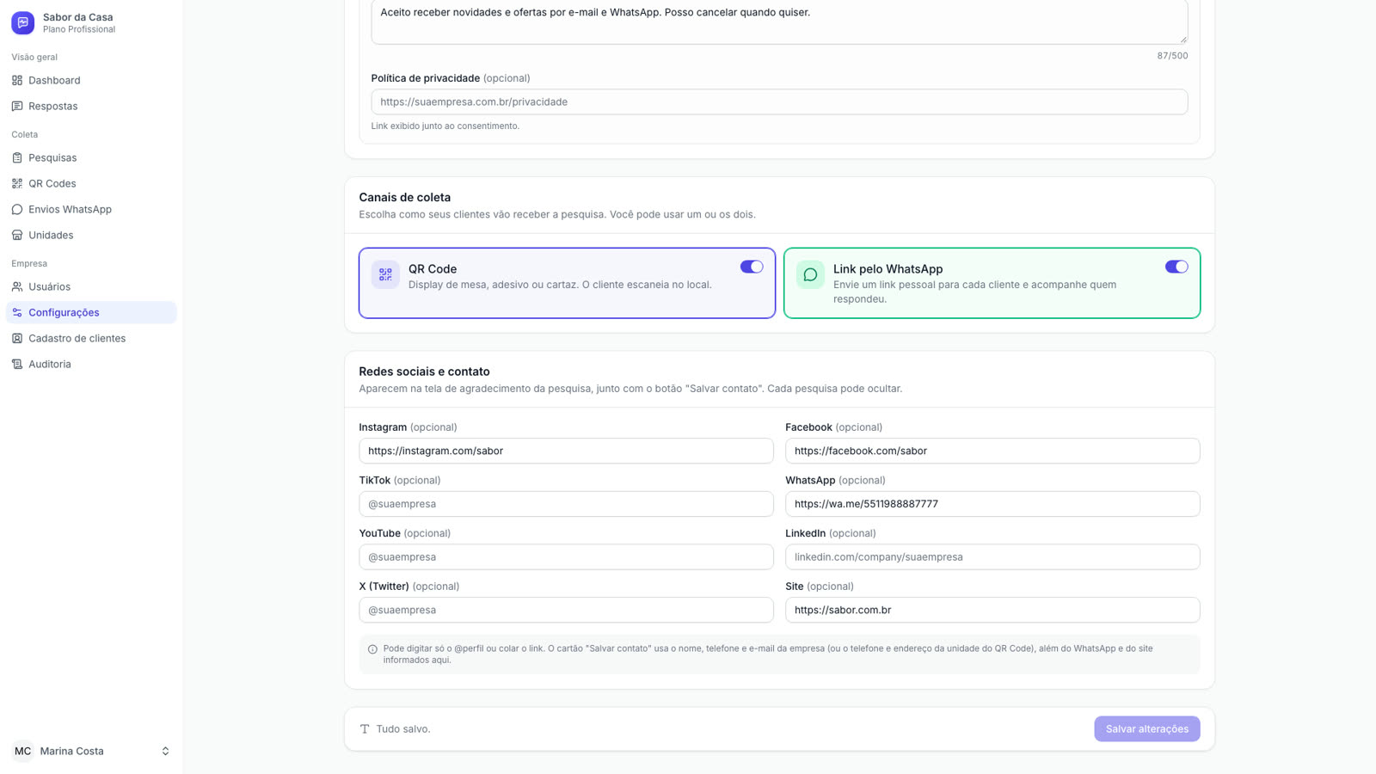
Task: Click the LinkedIn input field
Action: coord(992,556)
